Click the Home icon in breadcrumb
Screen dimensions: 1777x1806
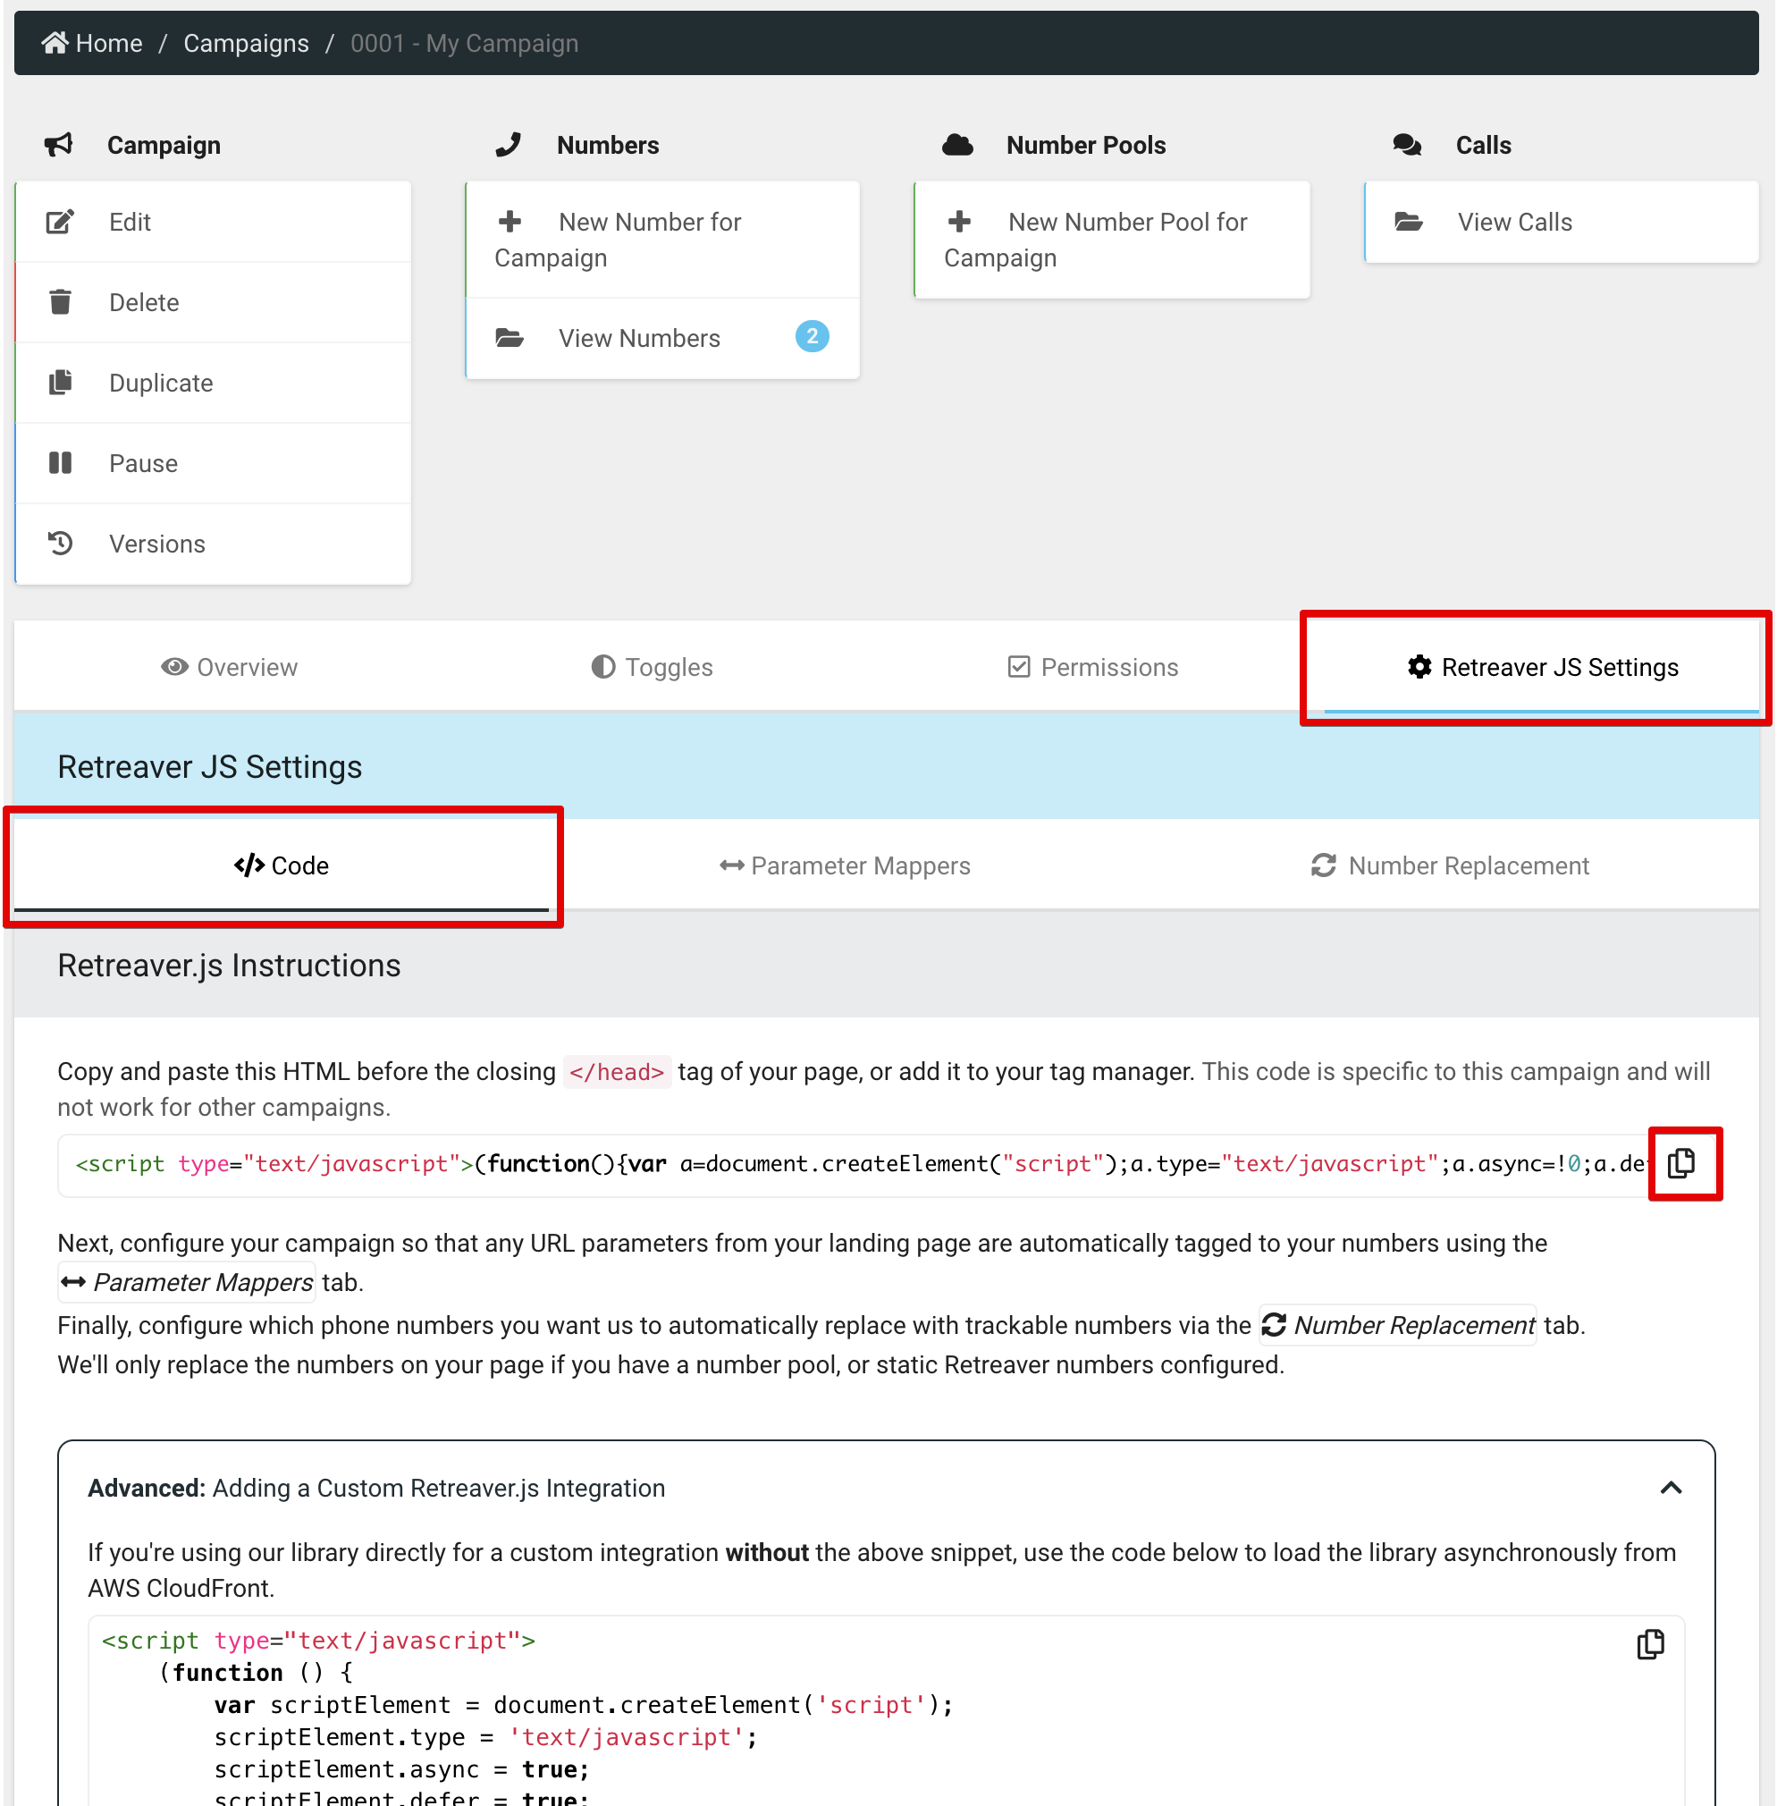55,43
